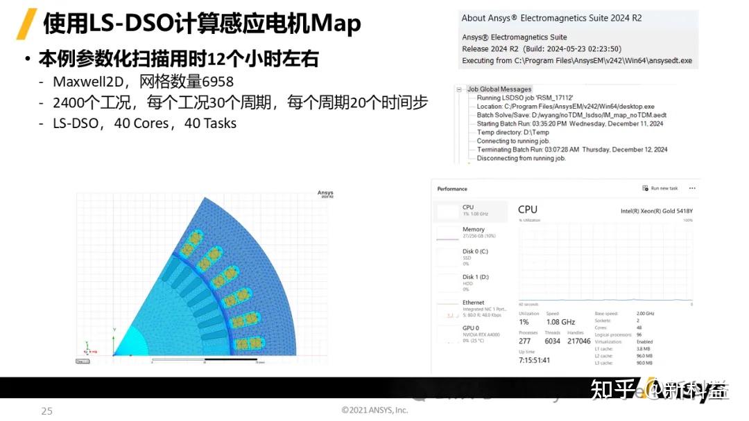This screenshot has height=421, width=749.
Task: Select the 'Temp directory: D:\Temp' message
Action: [513, 132]
